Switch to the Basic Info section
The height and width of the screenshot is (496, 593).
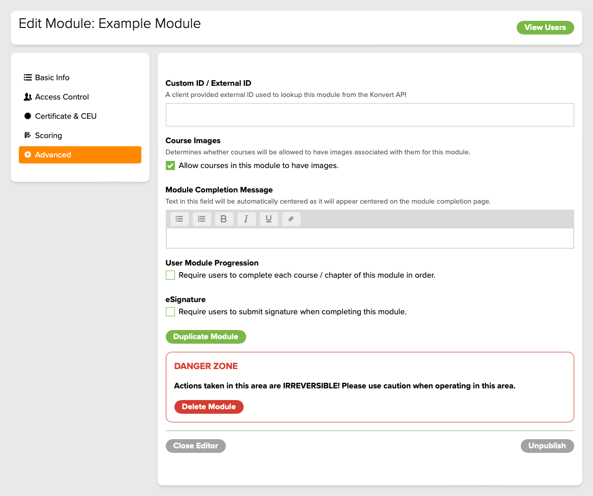[x=51, y=77]
